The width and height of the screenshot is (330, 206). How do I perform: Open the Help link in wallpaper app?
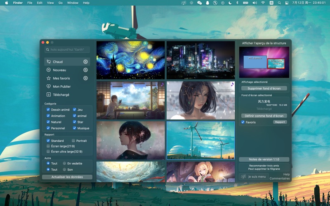[286, 174]
